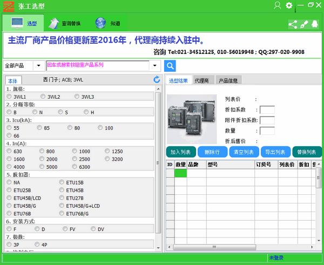Viewport: 324px width, 265px height.
Task: Select Icu 100 kA option
Action: tap(100, 128)
